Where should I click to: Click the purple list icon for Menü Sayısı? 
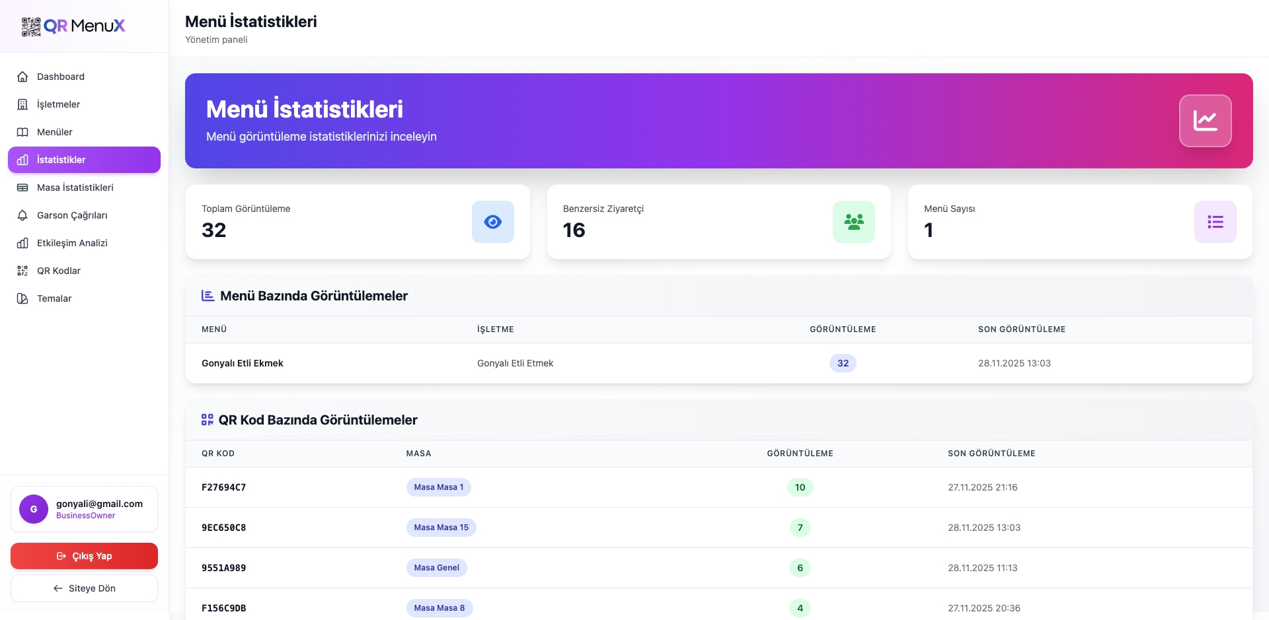click(1215, 222)
